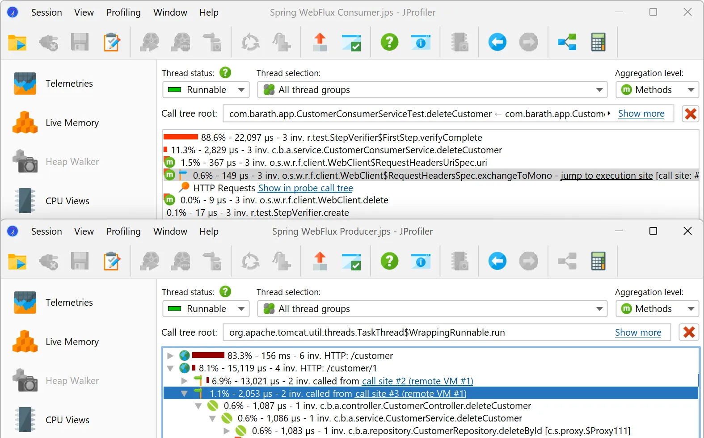Click the green help toolbar icon in Producer window
The image size is (704, 438).
(x=389, y=261)
